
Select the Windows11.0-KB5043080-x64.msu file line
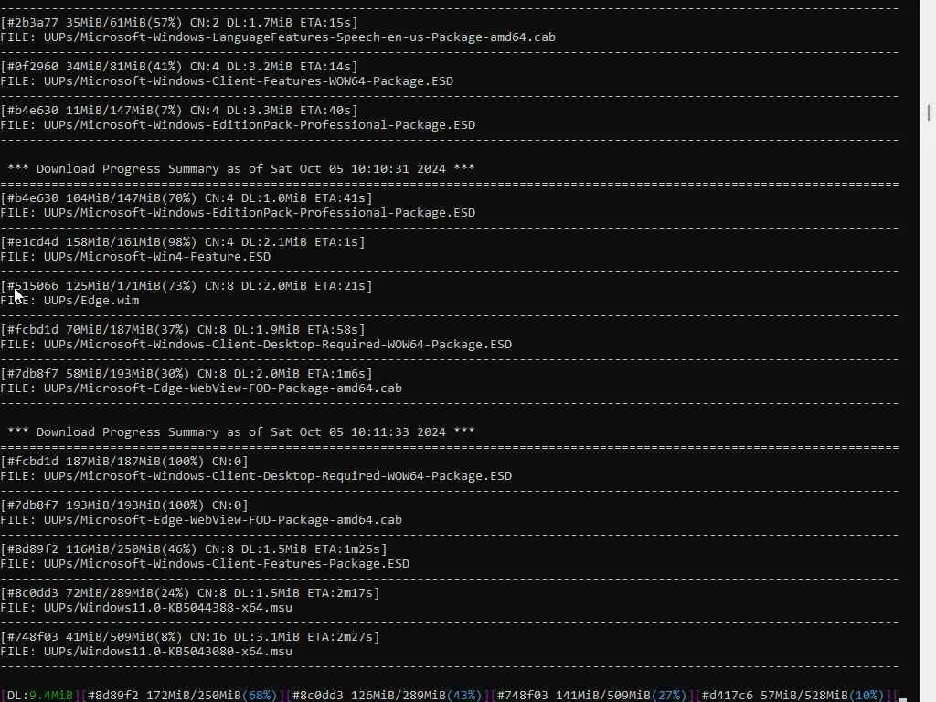[146, 651]
